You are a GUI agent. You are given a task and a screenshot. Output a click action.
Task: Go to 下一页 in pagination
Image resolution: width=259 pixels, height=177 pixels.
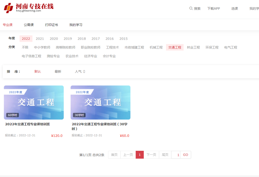[151, 155]
